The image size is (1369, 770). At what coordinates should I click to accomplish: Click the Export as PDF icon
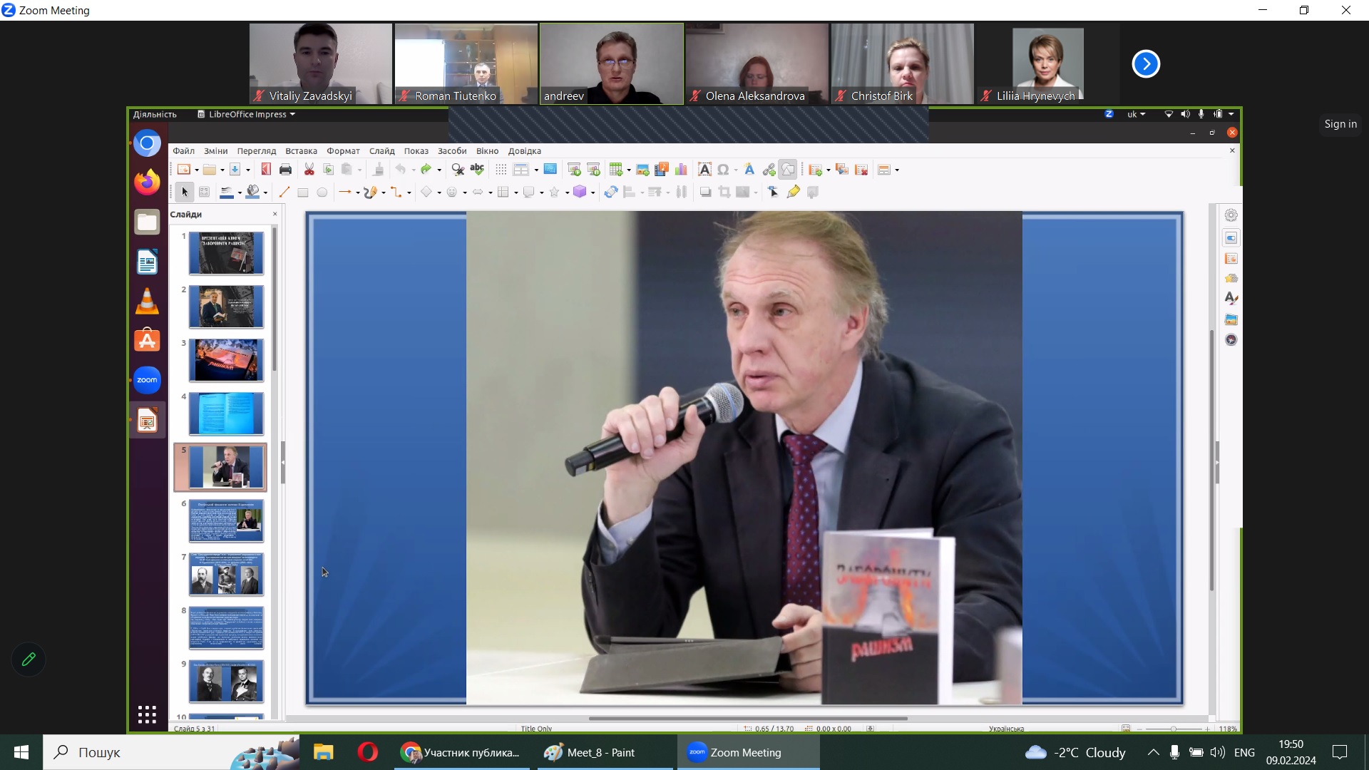(266, 170)
